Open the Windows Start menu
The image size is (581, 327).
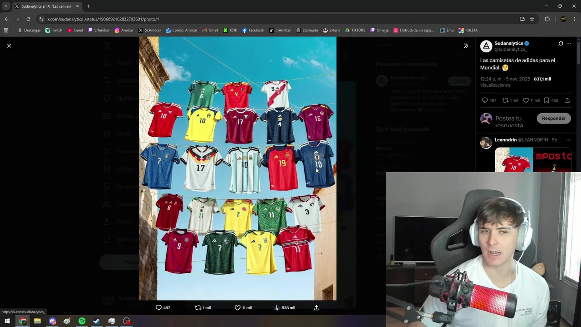[x=7, y=321]
